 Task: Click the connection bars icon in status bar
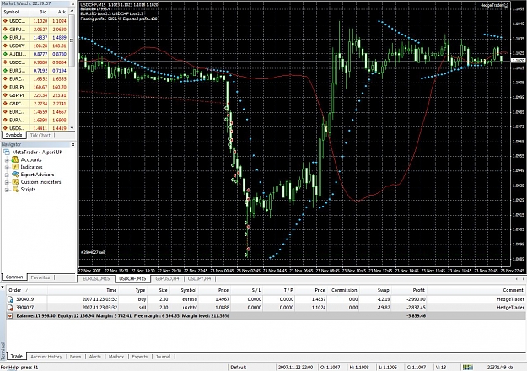467,368
